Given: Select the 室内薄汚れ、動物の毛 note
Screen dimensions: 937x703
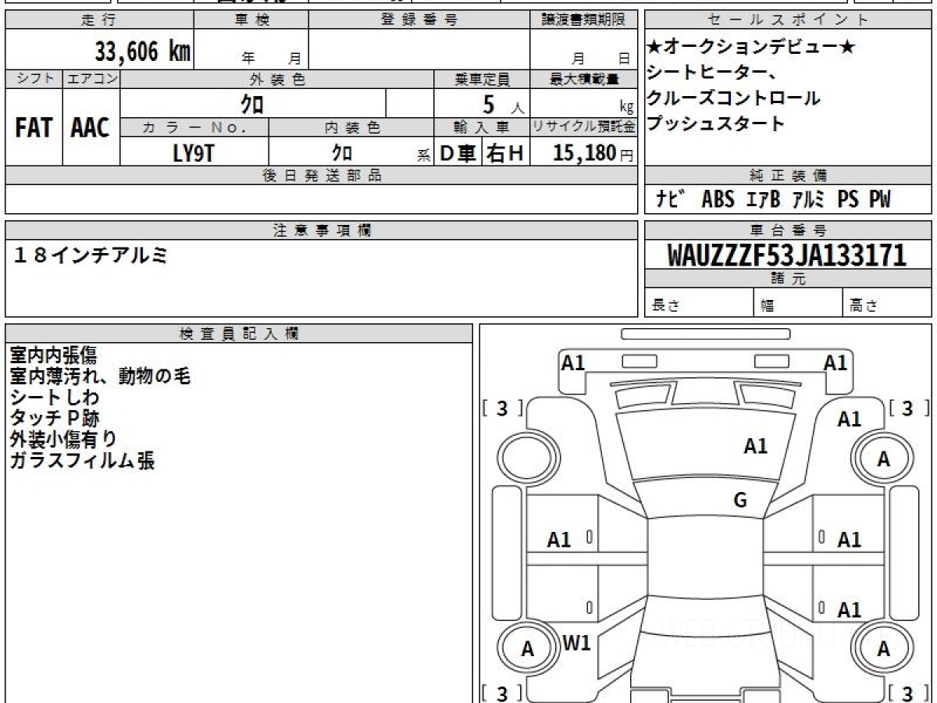Looking at the screenshot, I should (100, 376).
